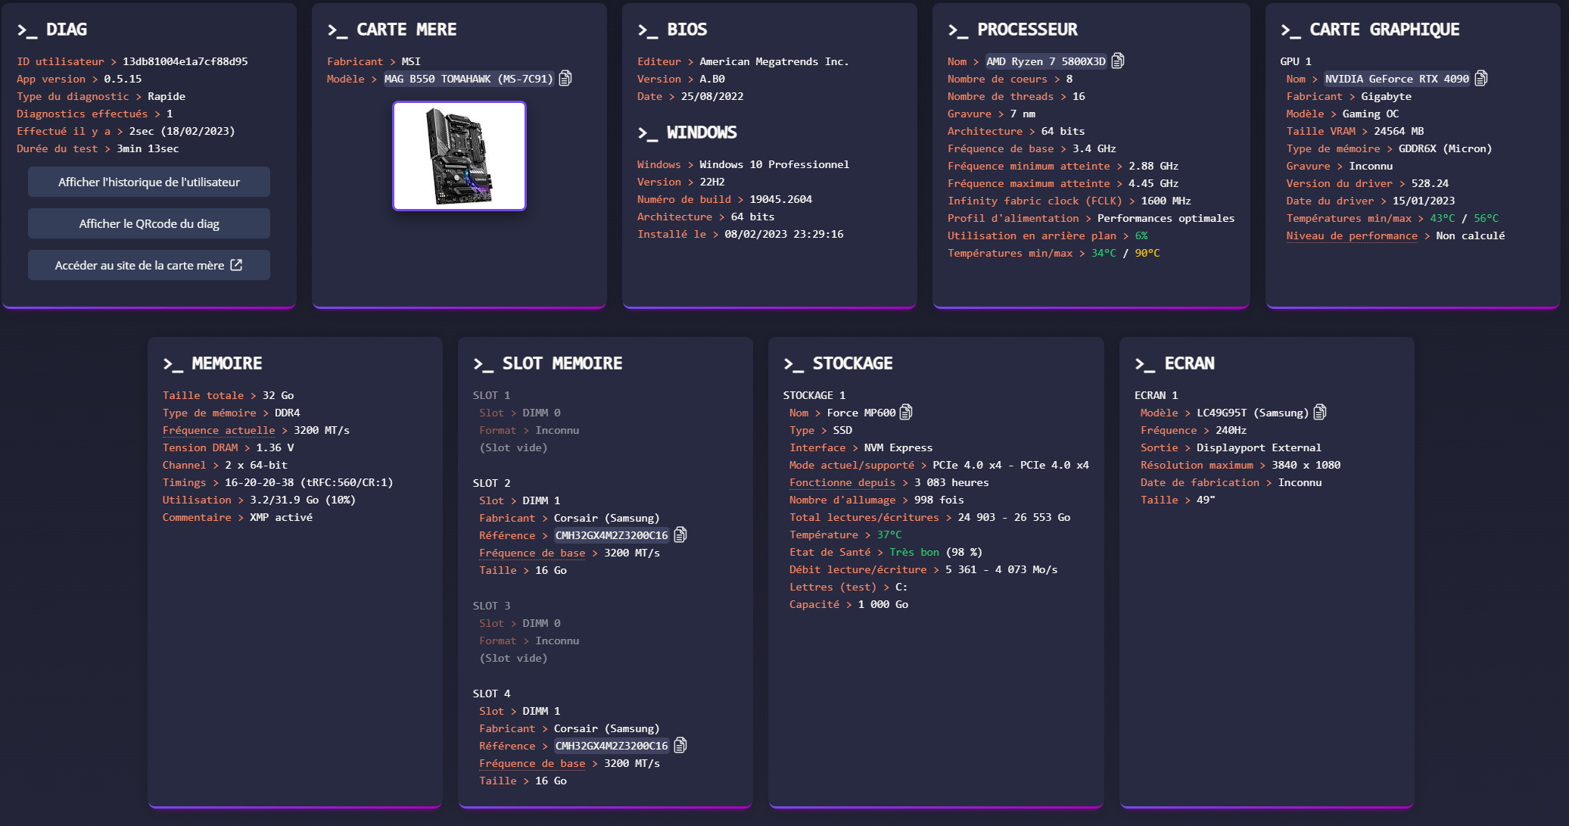Copy the processor name AMD Ryzen 7 5800X3D

tap(1118, 61)
